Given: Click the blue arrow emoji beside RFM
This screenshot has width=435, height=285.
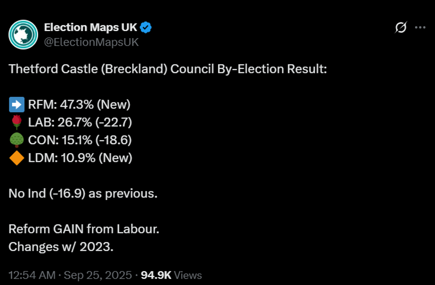Looking at the screenshot, I should click(16, 105).
